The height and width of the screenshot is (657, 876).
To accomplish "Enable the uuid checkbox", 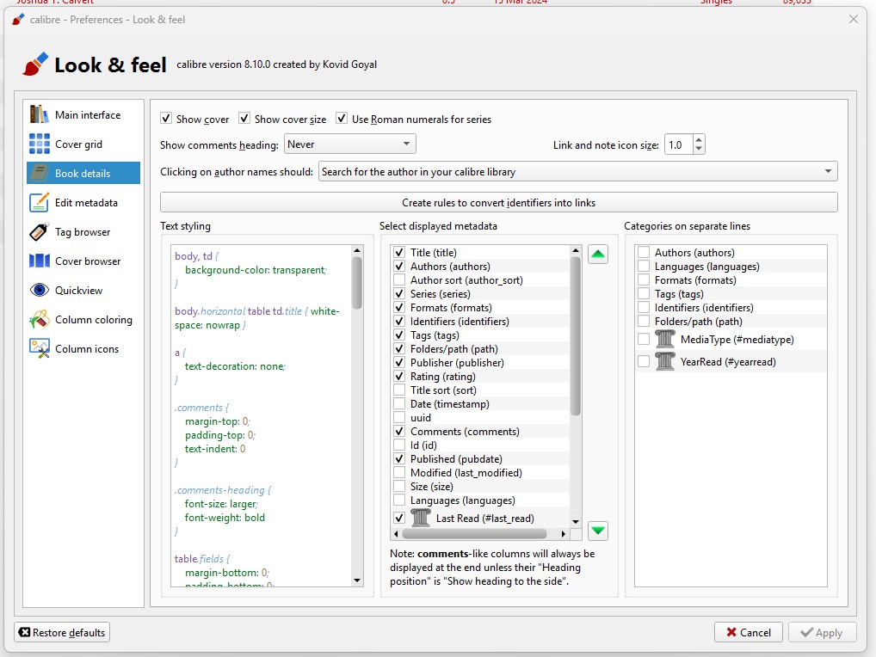I will 399,418.
